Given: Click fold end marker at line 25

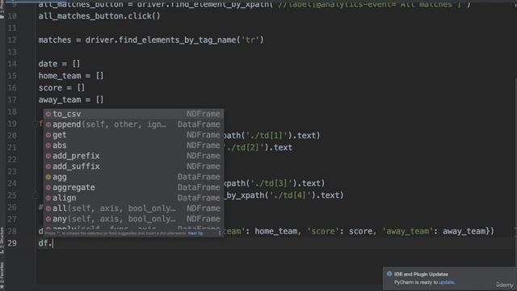Looking at the screenshot, I should coord(35,196).
